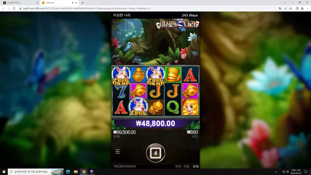
Task: Click the spin counter button showing 4
Action: [x=155, y=153]
